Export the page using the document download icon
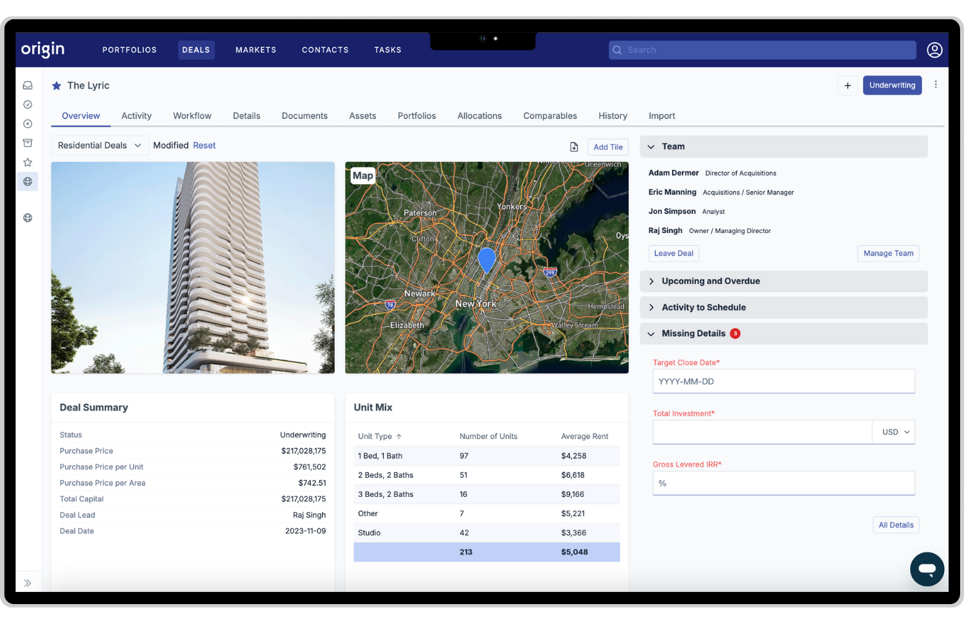Screen dimensions: 964x624 coord(574,146)
